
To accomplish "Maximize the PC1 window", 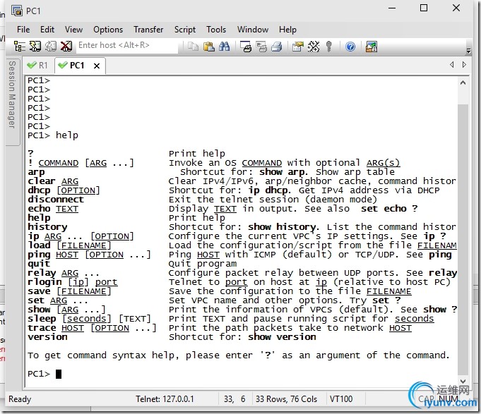I will pyautogui.click(x=424, y=8).
